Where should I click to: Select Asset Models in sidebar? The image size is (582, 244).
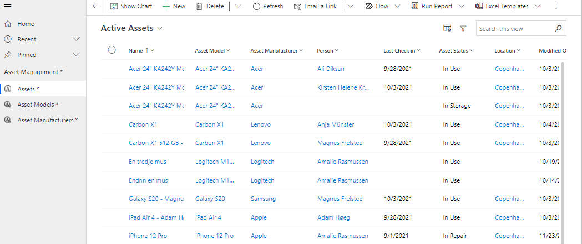tap(38, 105)
